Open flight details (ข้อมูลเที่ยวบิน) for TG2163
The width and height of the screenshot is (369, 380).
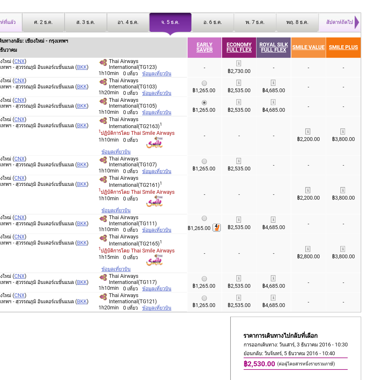click(x=116, y=152)
